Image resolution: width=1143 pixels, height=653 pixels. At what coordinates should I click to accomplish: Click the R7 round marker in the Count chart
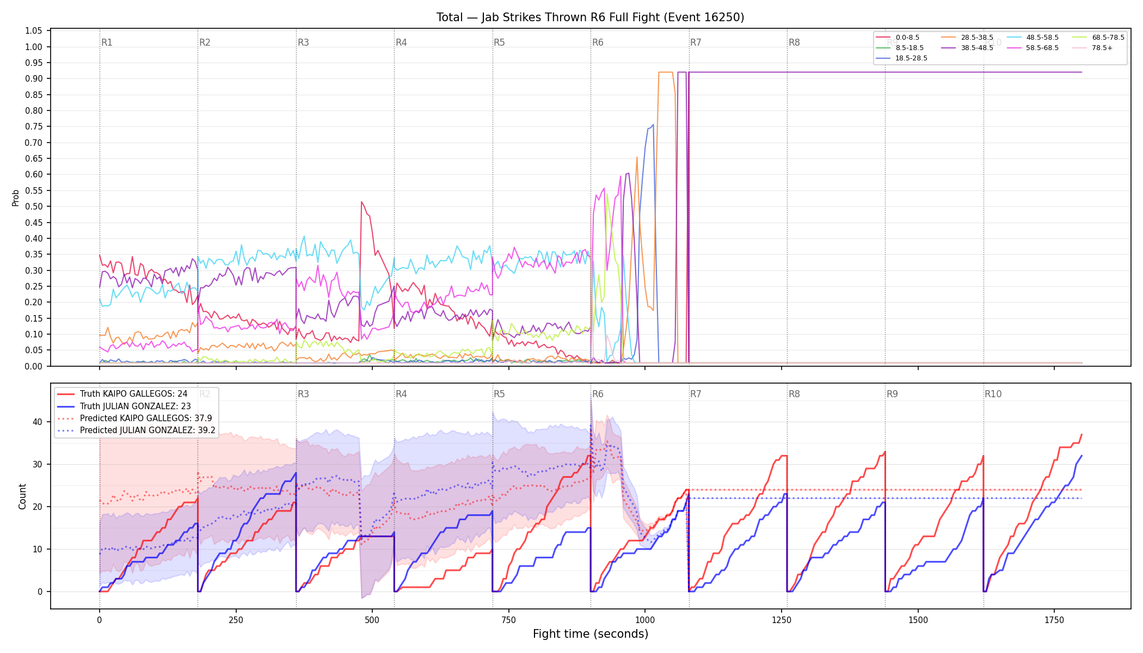696,394
